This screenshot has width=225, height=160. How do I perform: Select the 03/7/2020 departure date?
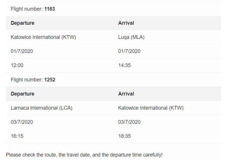[22, 122]
